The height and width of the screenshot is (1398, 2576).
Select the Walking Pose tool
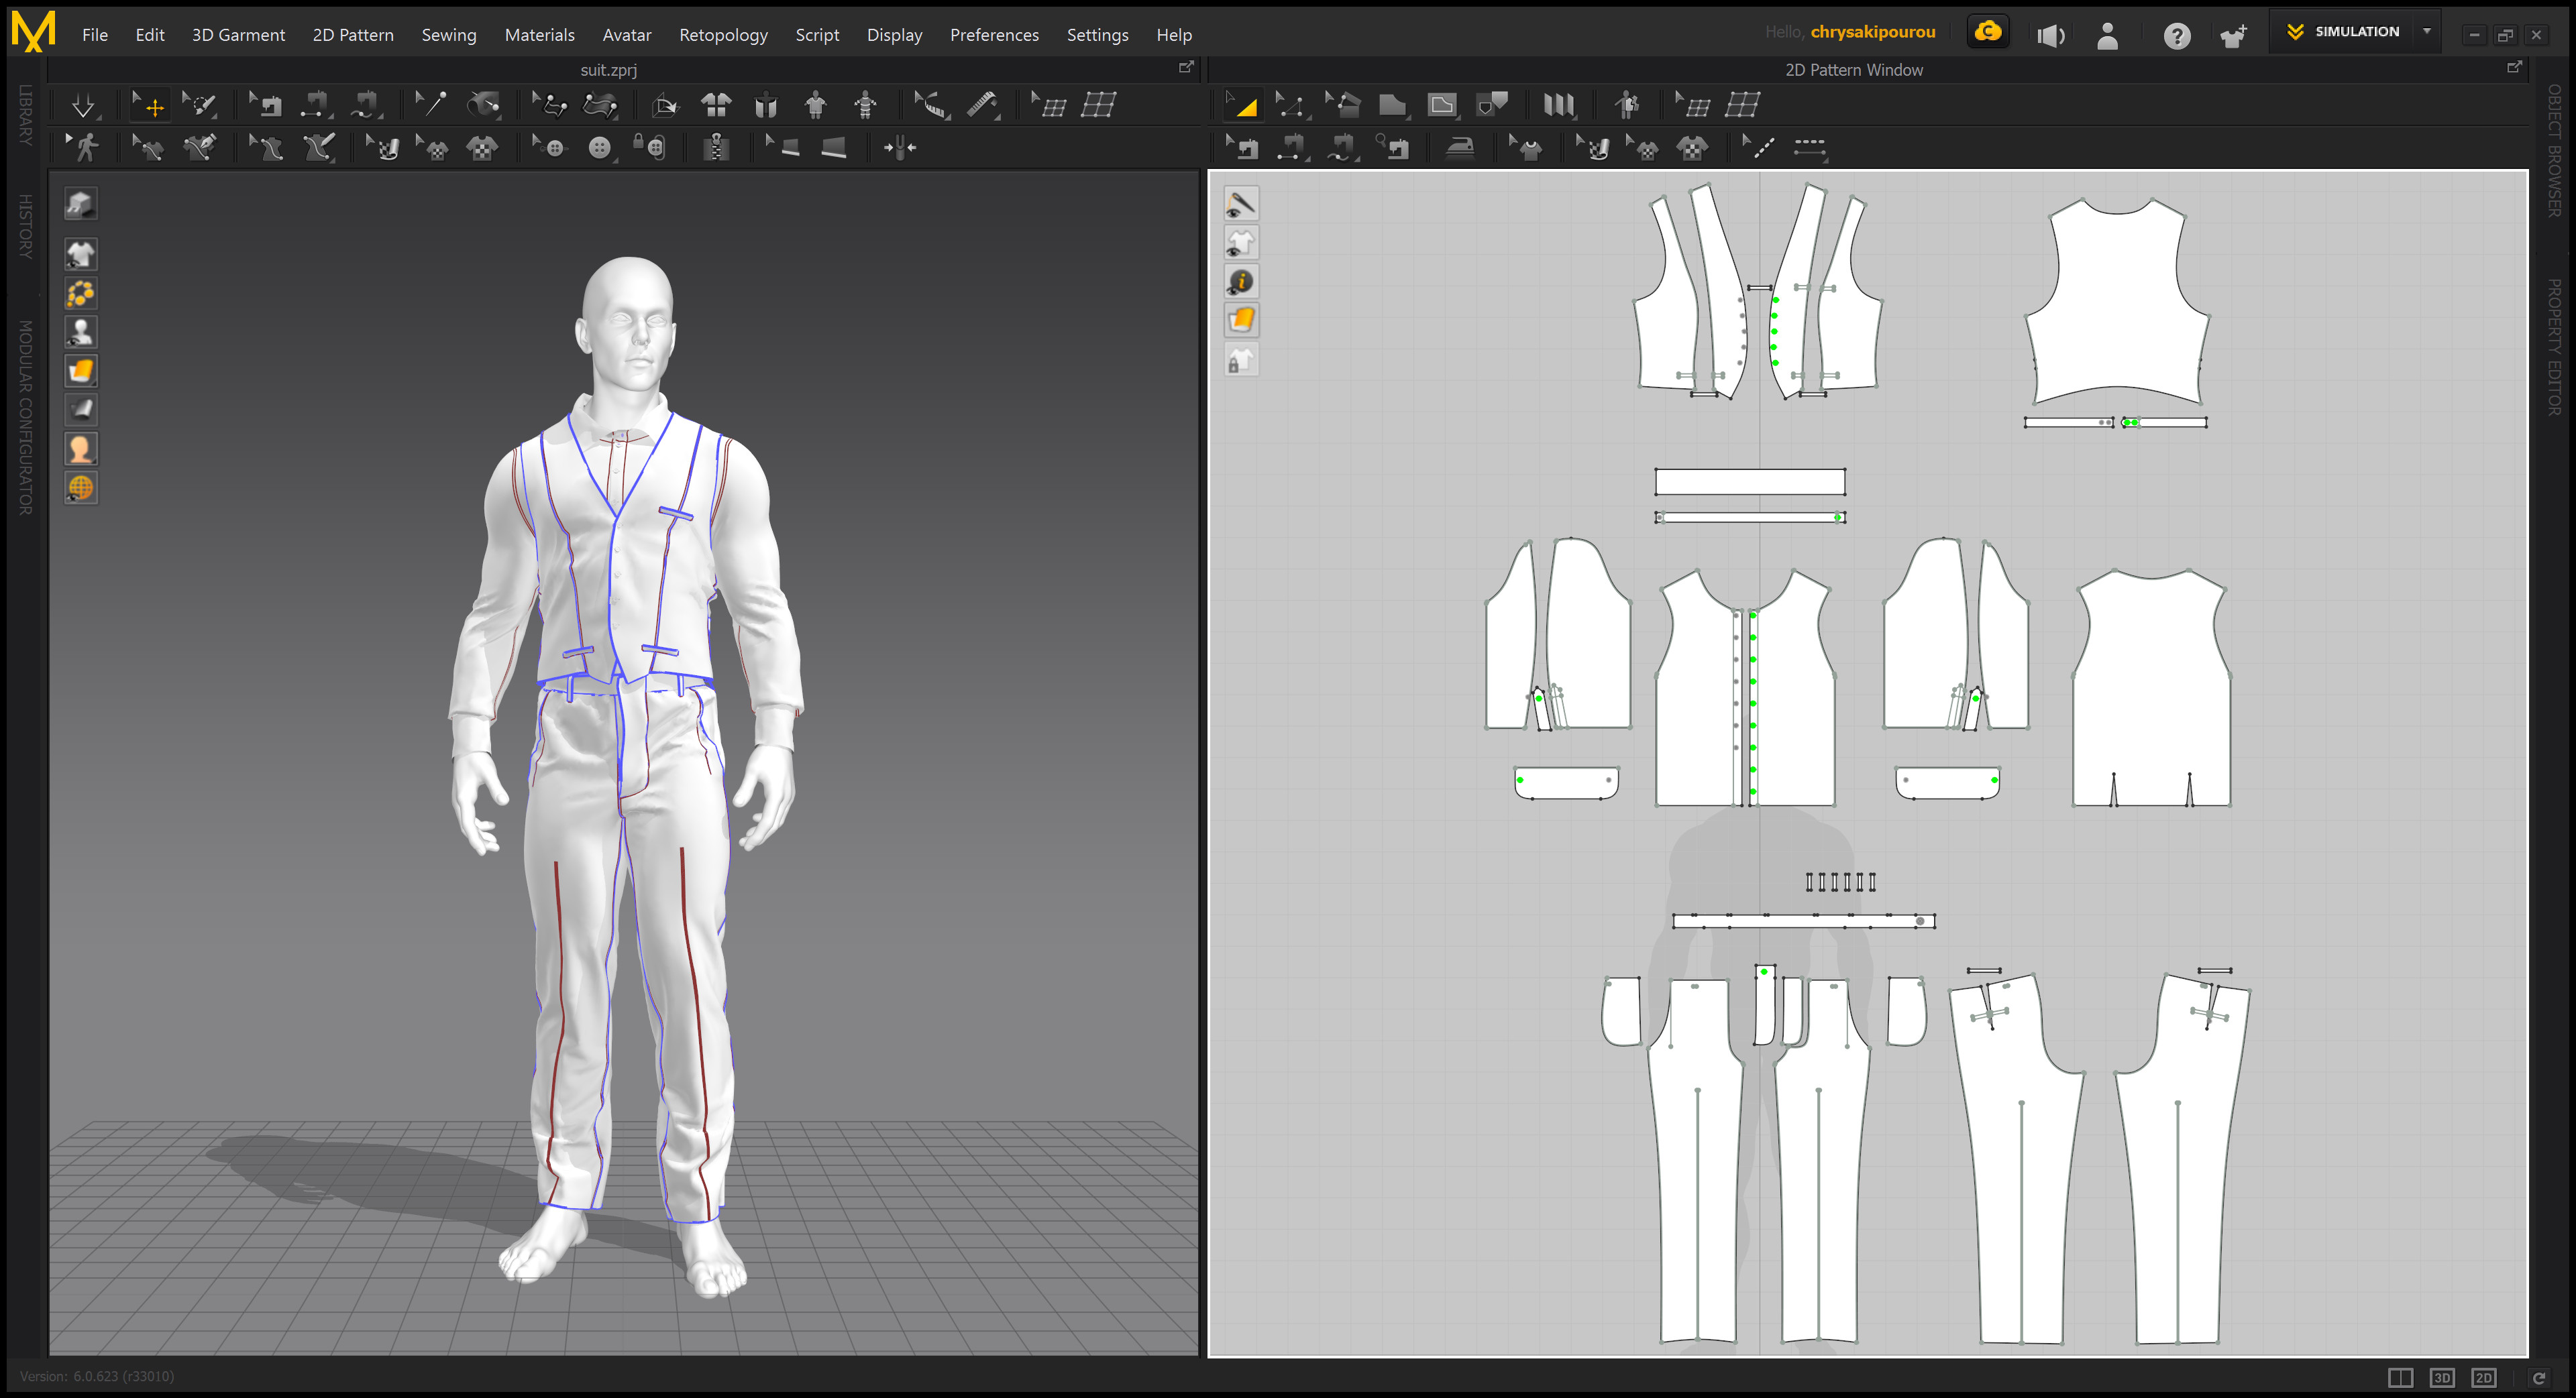point(87,147)
